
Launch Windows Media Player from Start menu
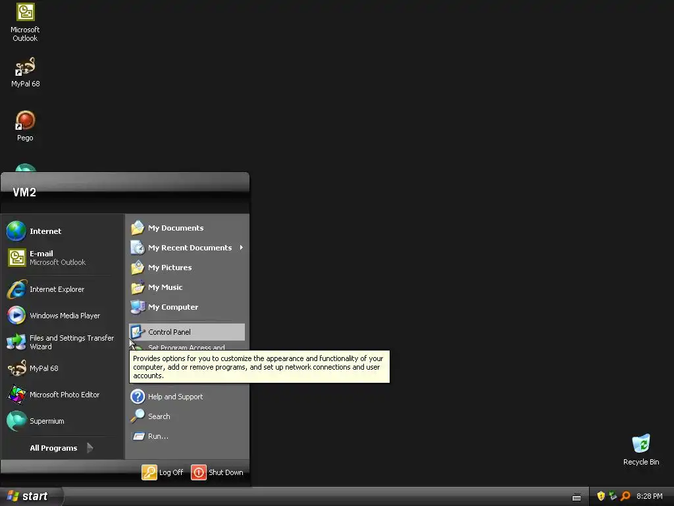point(63,316)
